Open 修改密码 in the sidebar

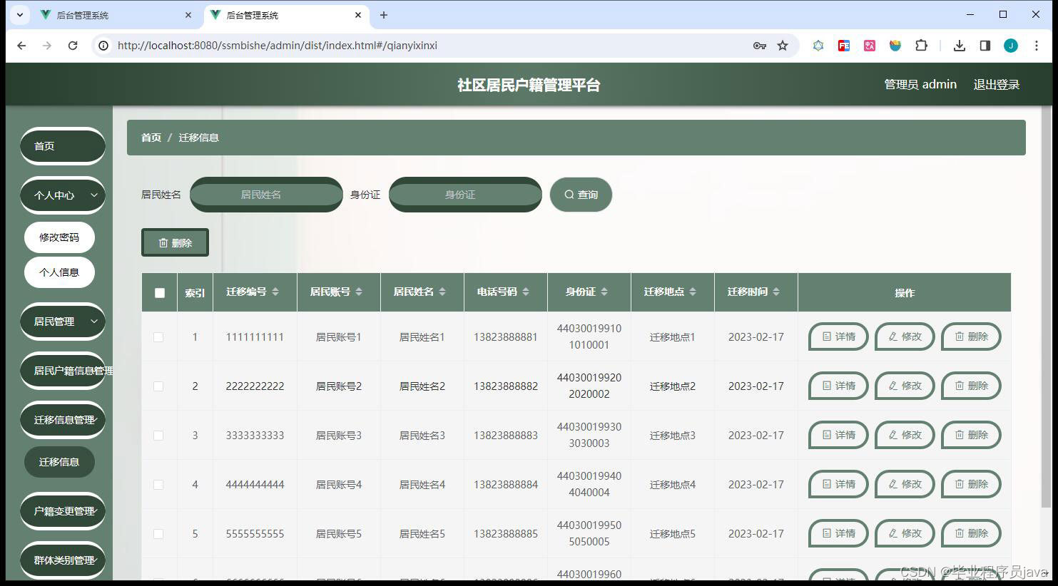(x=59, y=237)
